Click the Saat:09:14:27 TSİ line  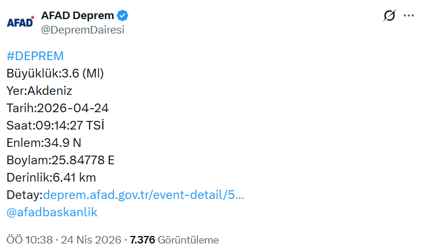pyautogui.click(x=59, y=125)
